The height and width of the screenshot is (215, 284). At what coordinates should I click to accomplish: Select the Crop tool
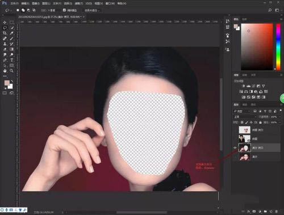5,33
